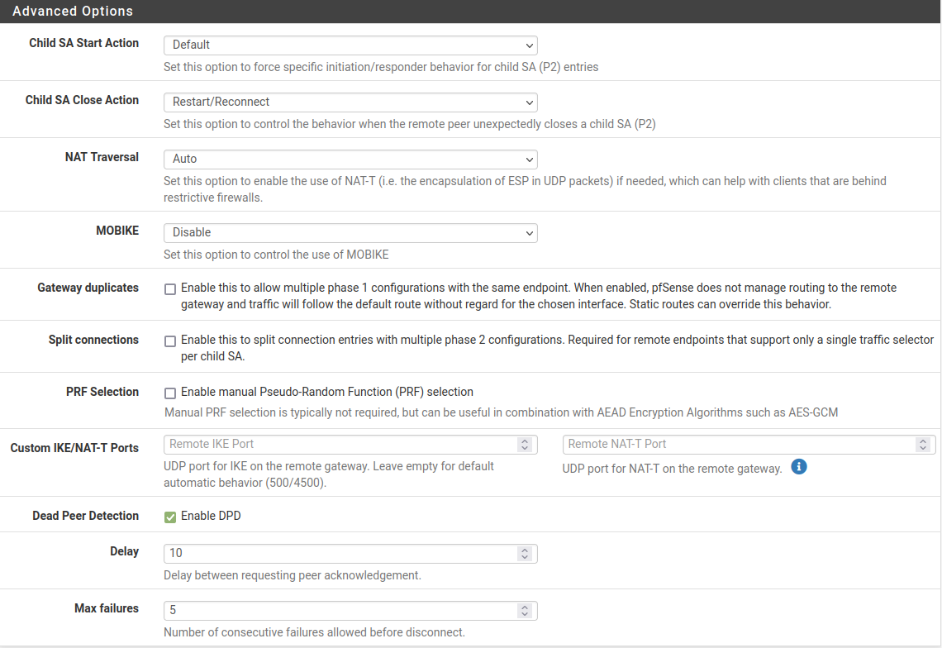Image resolution: width=942 pixels, height=648 pixels.
Task: Click the Remote IKE Port input field
Action: coord(339,445)
